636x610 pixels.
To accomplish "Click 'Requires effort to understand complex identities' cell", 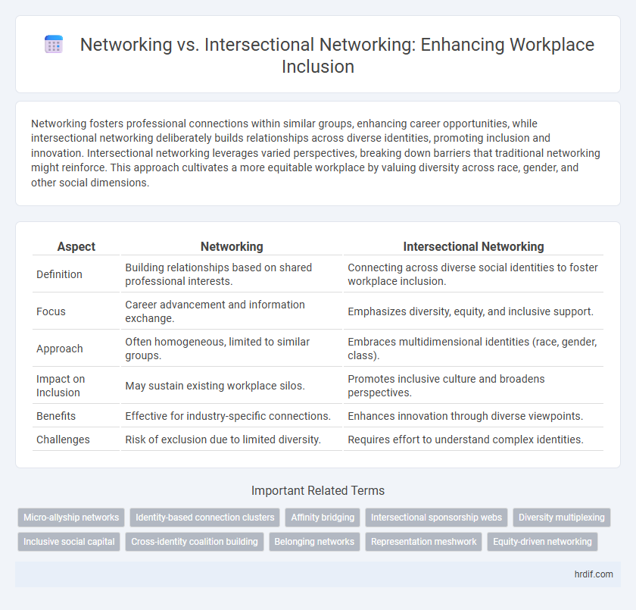I will point(473,440).
